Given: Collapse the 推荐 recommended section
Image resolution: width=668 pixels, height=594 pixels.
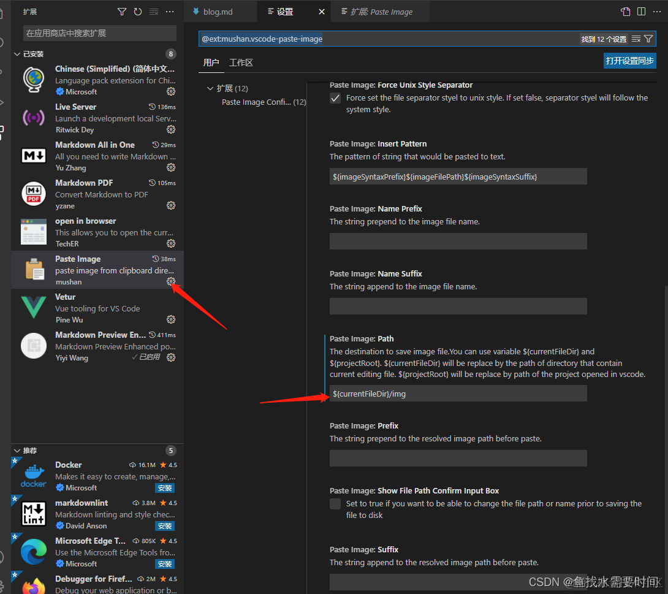Looking at the screenshot, I should [x=17, y=451].
